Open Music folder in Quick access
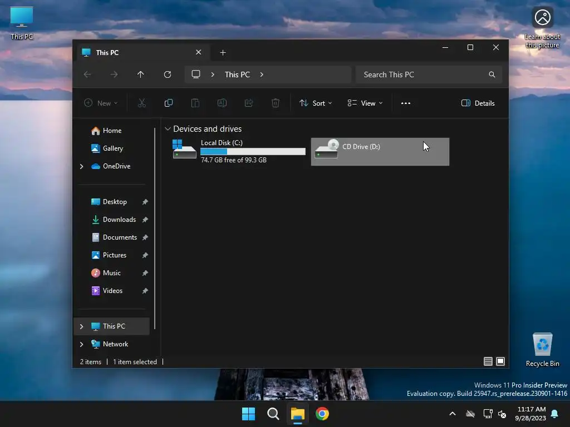 111,273
